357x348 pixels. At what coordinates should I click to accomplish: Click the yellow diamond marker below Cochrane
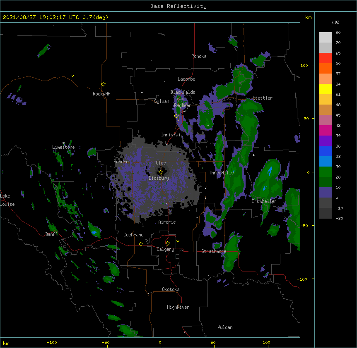point(141,244)
